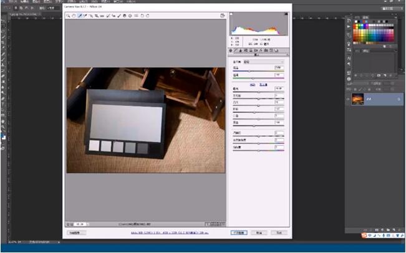The image size is (406, 253).
Task: Select the Hand tool in Camera Raw toolbar
Action: 74,16
